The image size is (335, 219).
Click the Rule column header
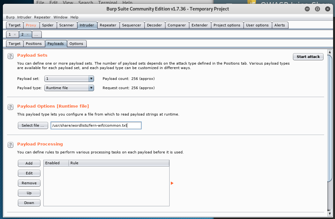click(x=119, y=163)
